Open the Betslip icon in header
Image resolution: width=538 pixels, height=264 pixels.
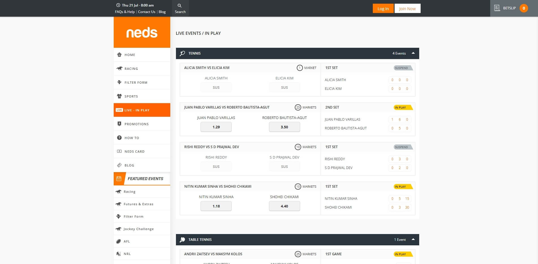[x=497, y=8]
